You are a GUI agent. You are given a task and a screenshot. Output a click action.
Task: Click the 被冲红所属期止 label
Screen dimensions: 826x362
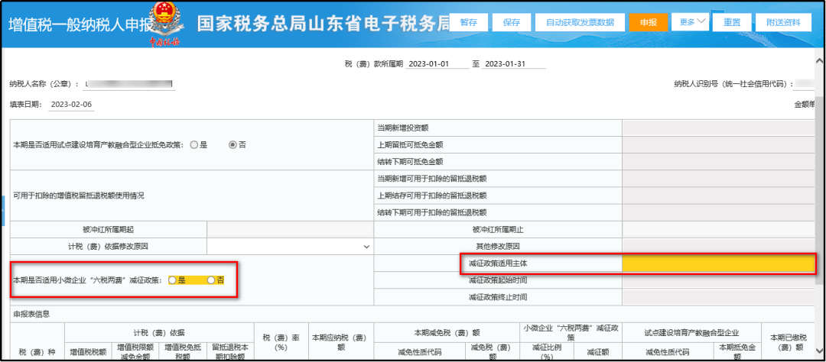(498, 229)
